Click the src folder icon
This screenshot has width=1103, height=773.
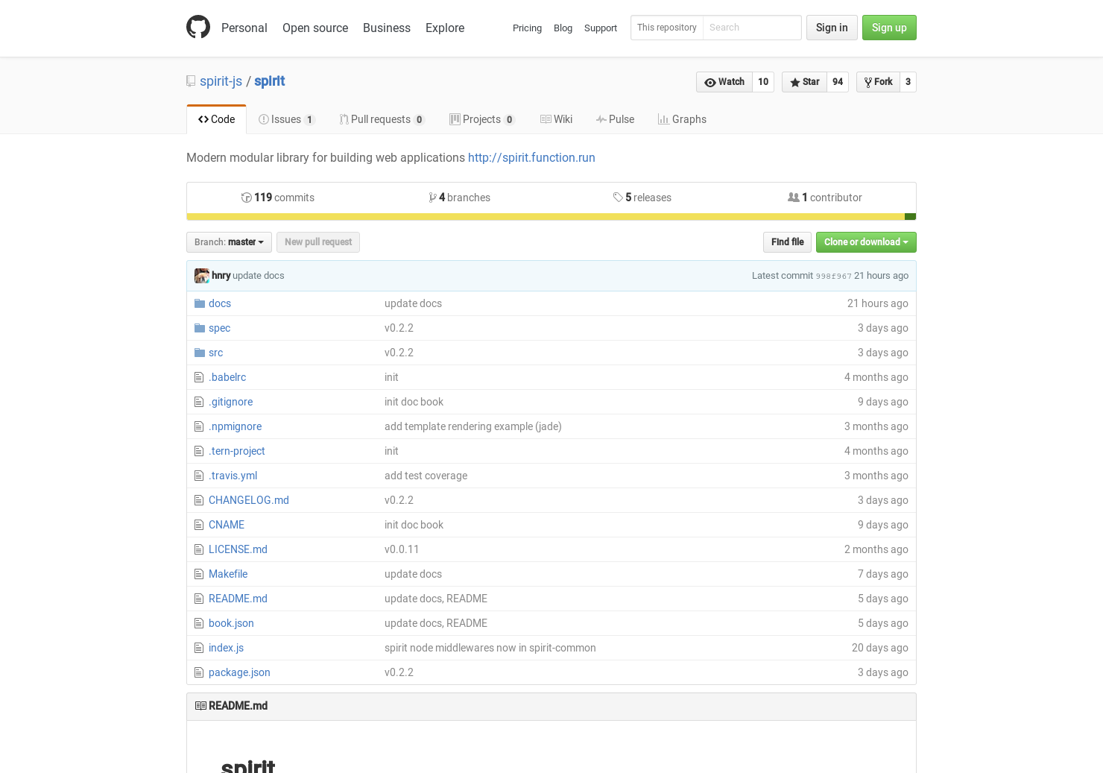(x=200, y=353)
